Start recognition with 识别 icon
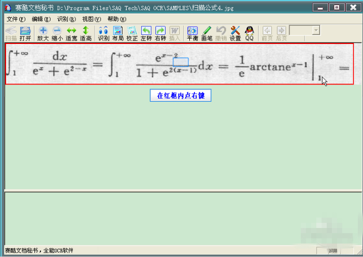 click(104, 34)
